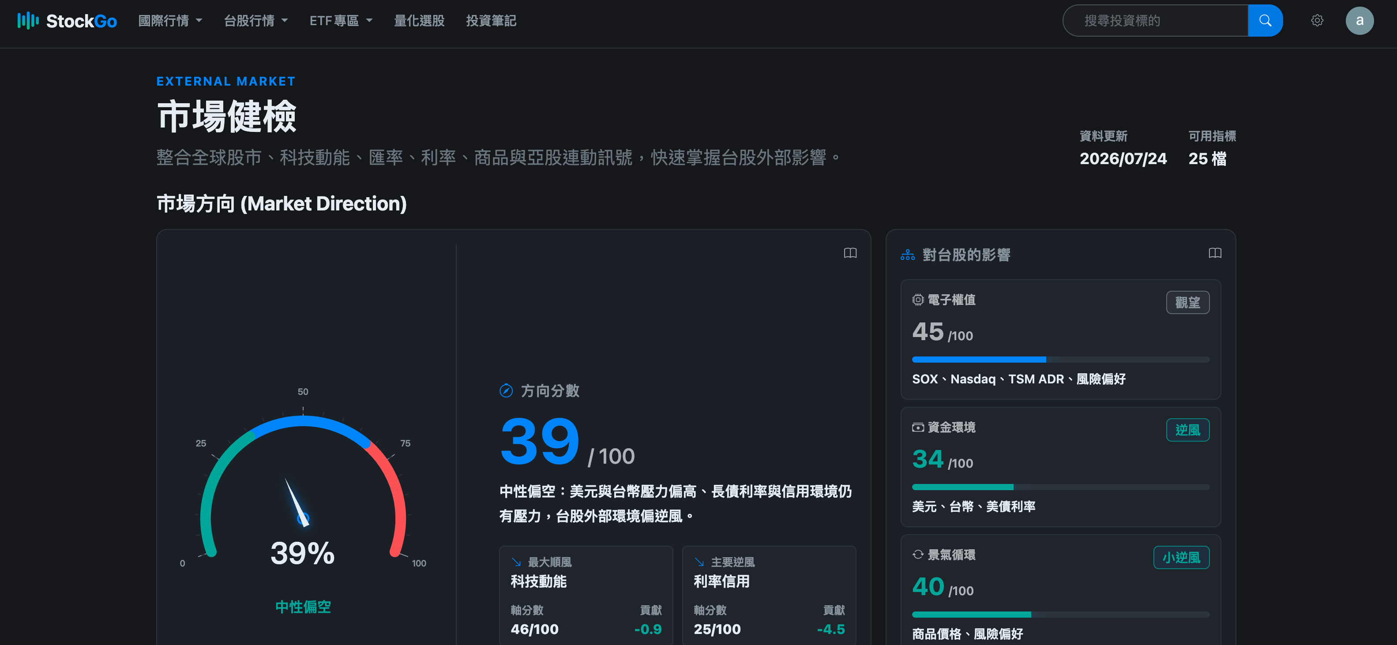Click the 景氣循環 40/100 progress bar
1397x645 pixels.
[1060, 614]
